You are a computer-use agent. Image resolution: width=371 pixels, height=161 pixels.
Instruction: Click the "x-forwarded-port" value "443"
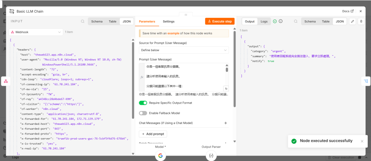pyautogui.click(x=58, y=129)
